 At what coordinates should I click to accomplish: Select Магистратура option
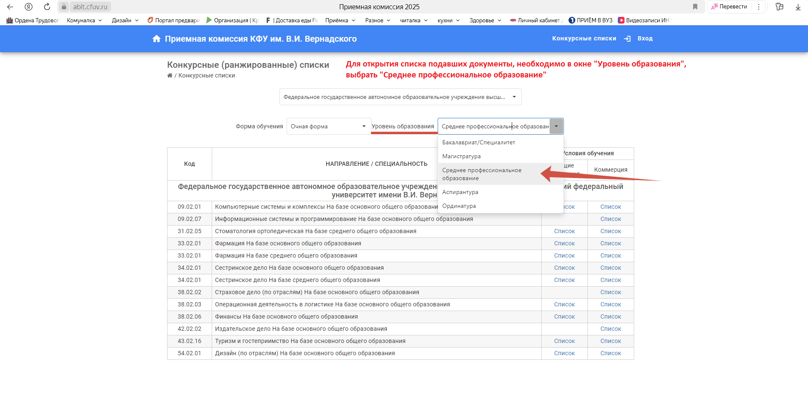[500, 156]
